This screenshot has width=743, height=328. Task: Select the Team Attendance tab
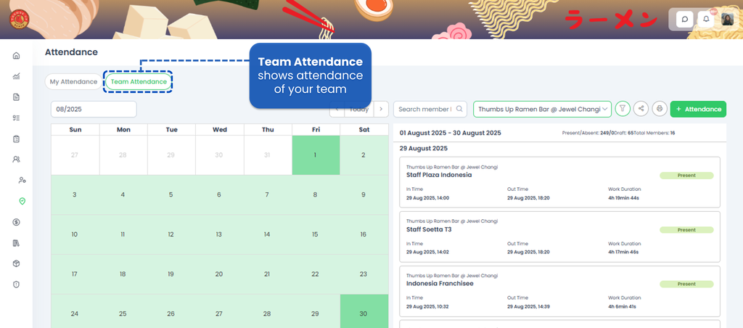138,82
